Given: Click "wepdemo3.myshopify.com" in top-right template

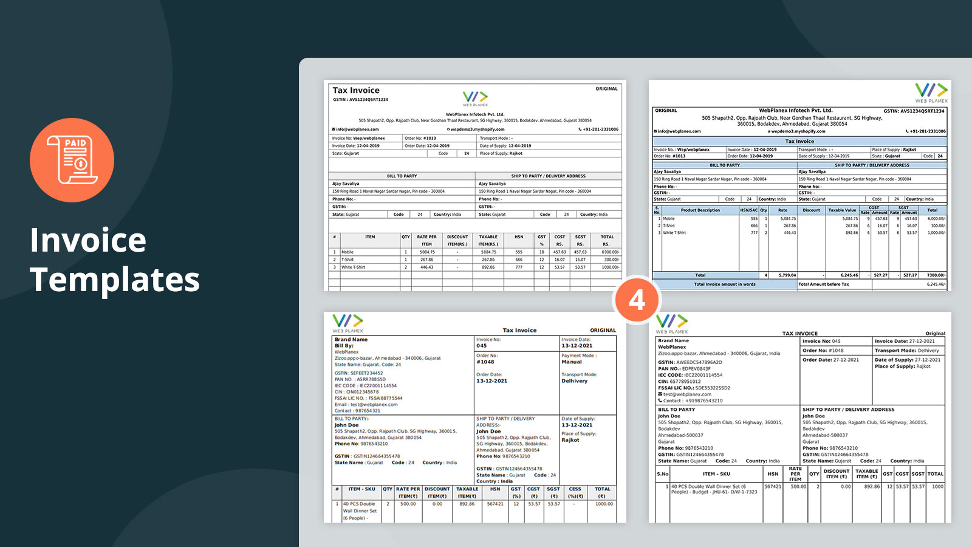Looking at the screenshot, I should 798,131.
